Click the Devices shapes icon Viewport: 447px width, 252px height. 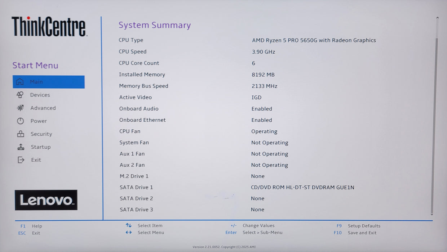20,95
